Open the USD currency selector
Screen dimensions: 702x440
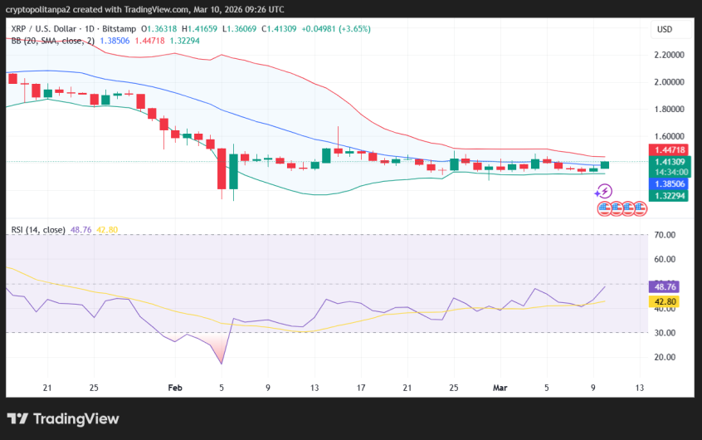coord(665,29)
